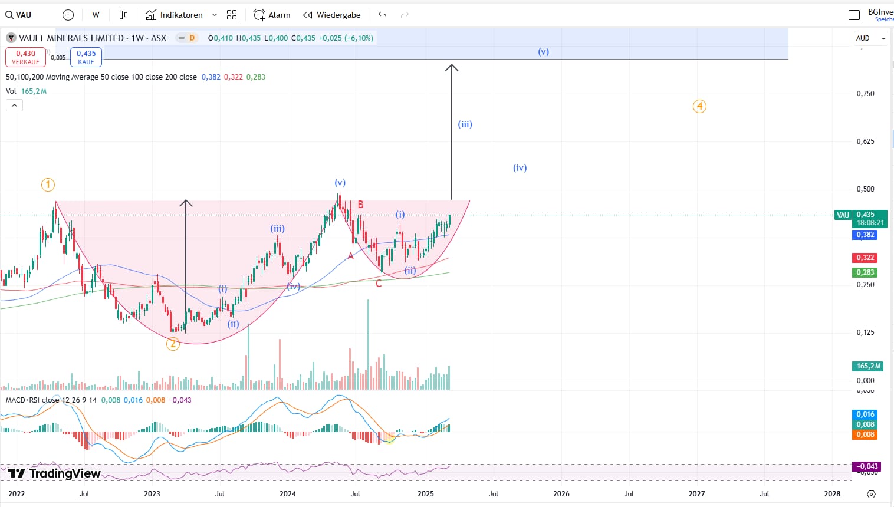Click the 0,500 price axis level

tap(865, 189)
